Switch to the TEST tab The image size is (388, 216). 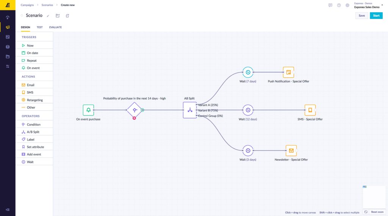coord(39,27)
